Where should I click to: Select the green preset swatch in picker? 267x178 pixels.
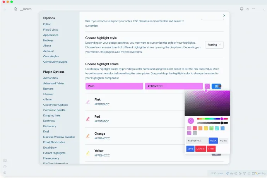point(211,128)
